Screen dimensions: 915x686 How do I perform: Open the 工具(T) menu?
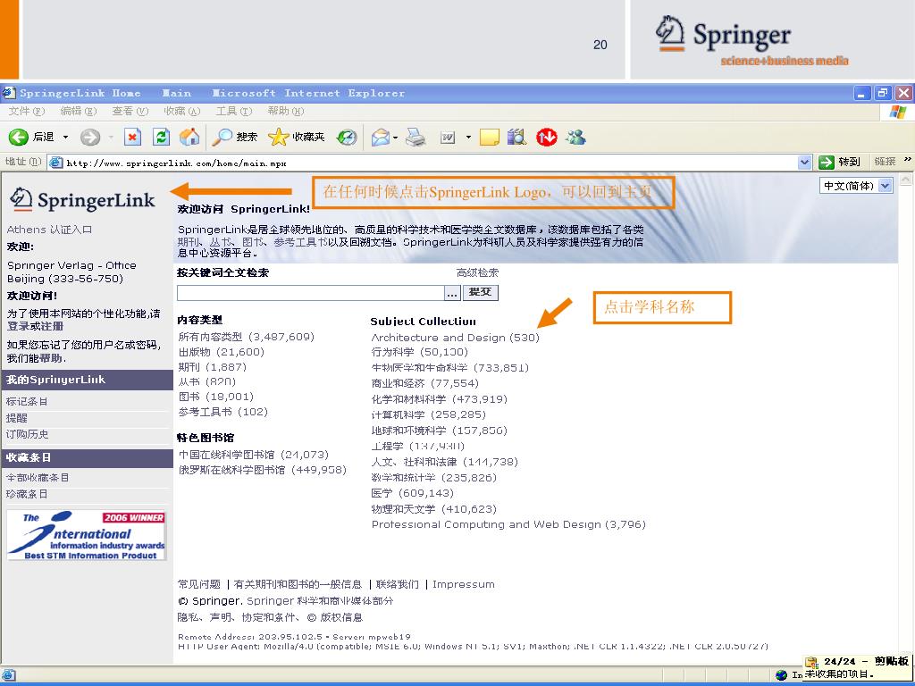coord(234,111)
